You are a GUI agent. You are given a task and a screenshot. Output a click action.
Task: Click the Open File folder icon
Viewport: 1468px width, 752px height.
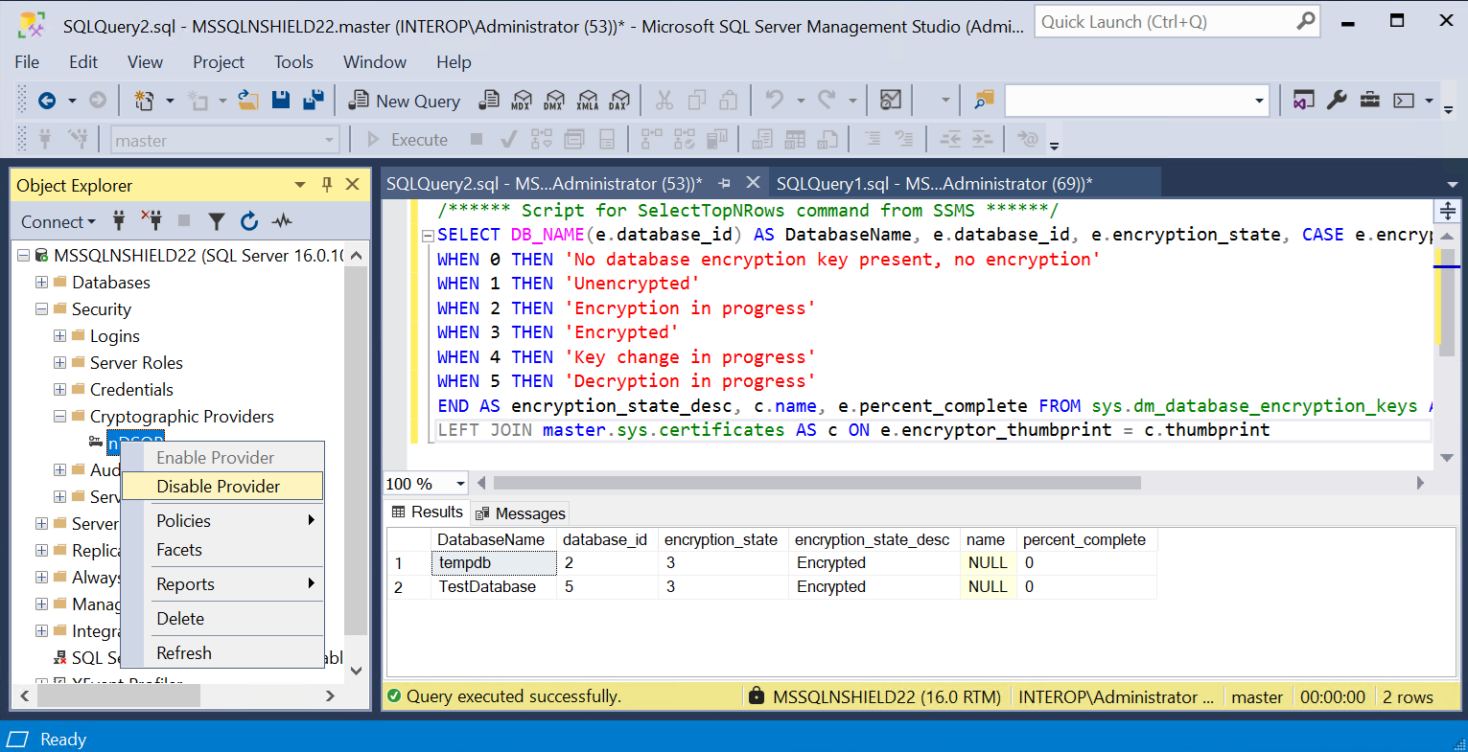(248, 100)
